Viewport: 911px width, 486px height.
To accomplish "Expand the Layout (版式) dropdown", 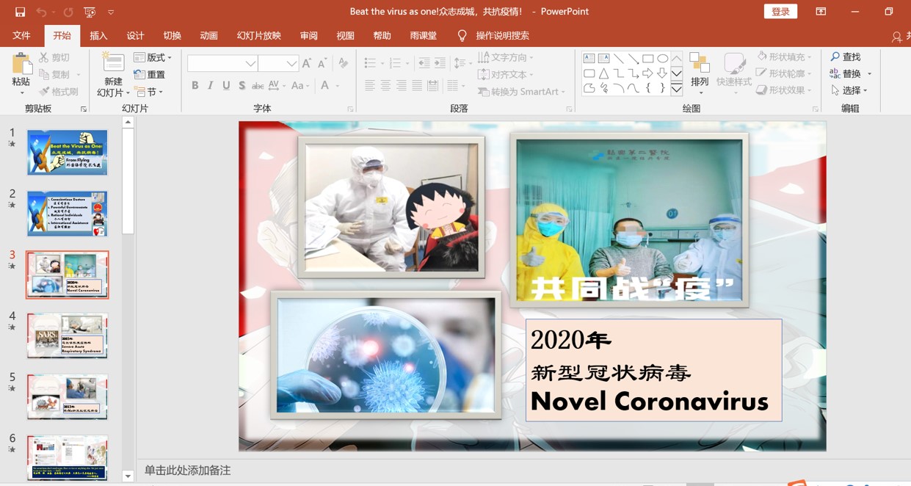I will point(170,57).
